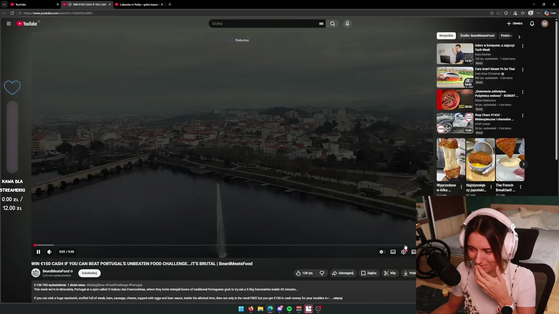Go to the YouTube home logo
The image size is (559, 314).
[x=27, y=24]
